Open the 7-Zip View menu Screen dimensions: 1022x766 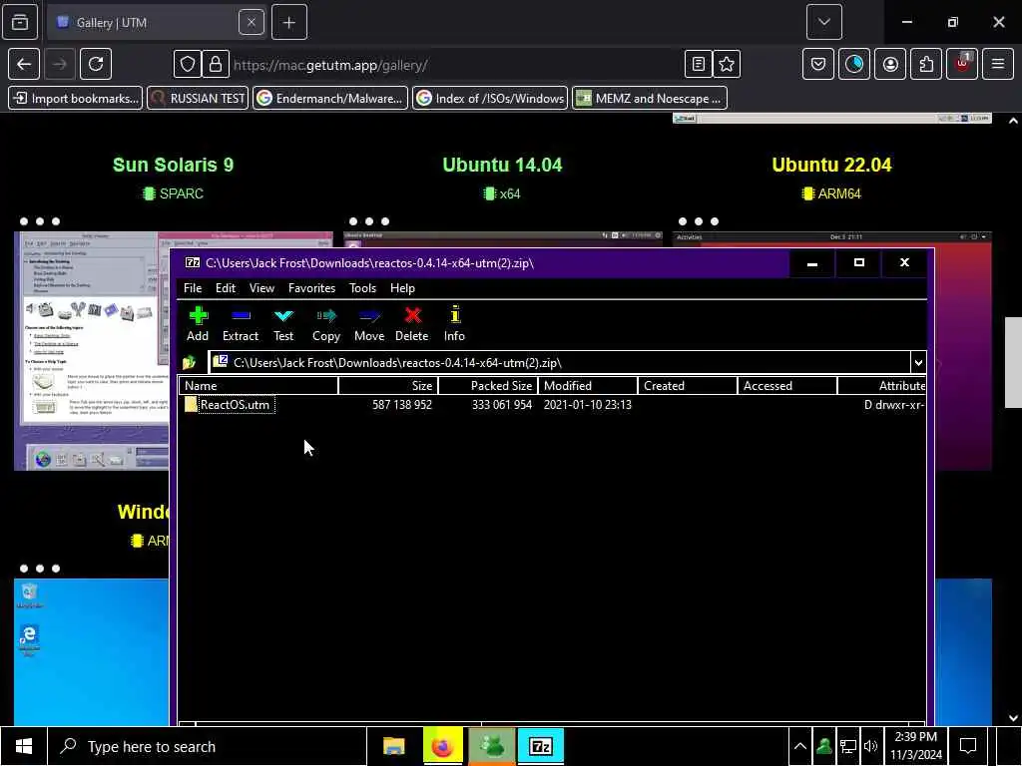point(261,288)
